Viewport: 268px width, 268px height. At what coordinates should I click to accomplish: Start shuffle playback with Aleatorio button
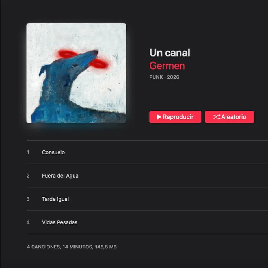tap(229, 117)
